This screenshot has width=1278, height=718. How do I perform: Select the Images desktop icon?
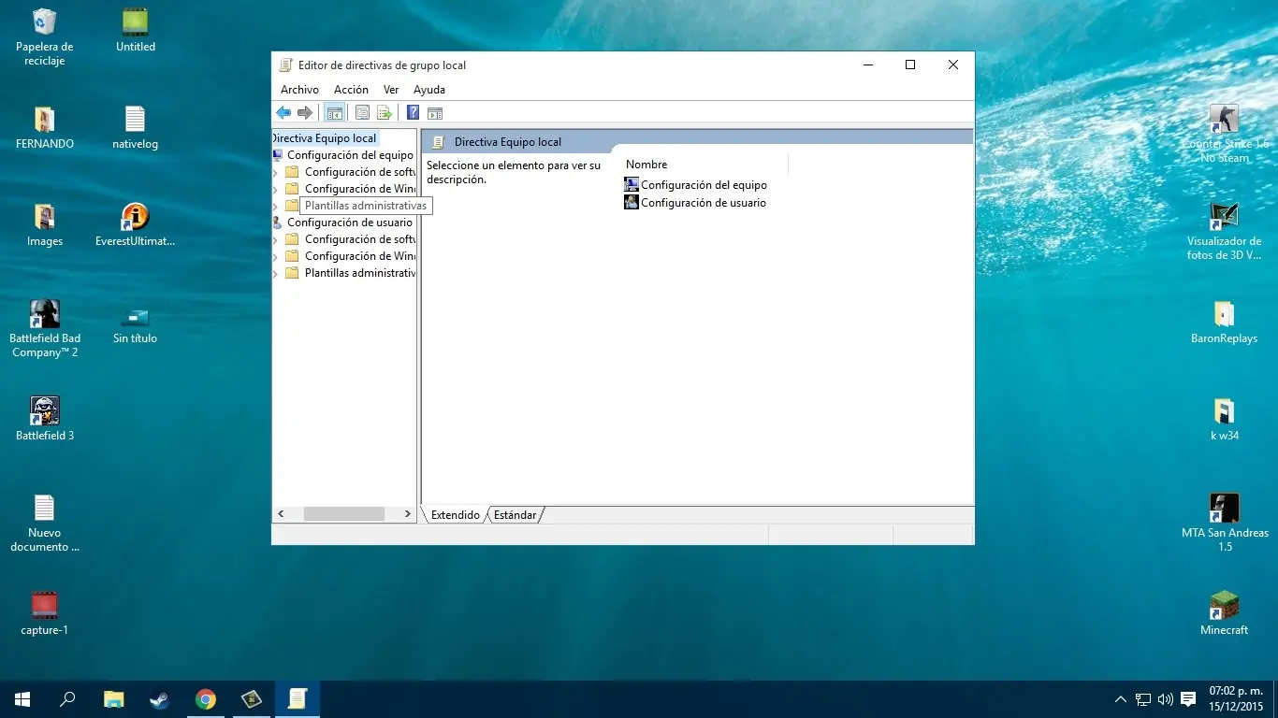point(44,224)
